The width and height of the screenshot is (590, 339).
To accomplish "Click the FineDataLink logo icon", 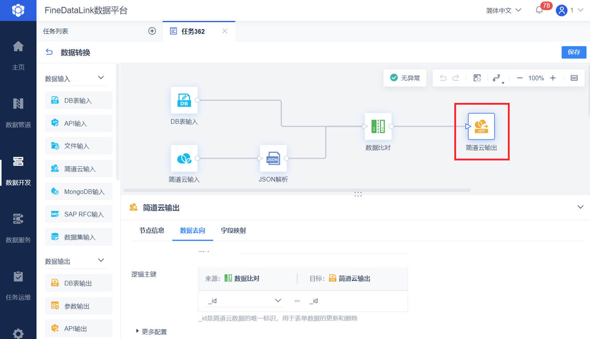I will [18, 10].
